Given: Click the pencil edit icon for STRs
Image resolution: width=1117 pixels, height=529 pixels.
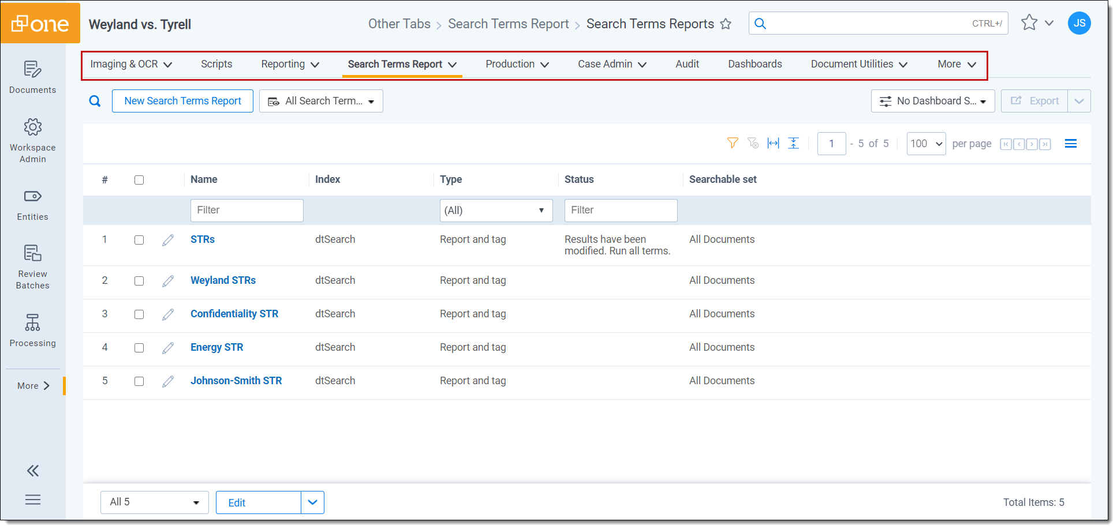Looking at the screenshot, I should tap(168, 240).
